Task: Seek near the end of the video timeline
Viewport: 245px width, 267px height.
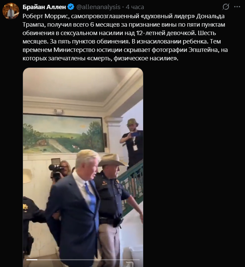Action: point(136,260)
